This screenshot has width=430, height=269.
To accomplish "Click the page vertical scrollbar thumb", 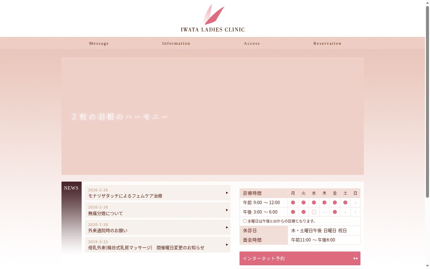I will (x=427, y=102).
